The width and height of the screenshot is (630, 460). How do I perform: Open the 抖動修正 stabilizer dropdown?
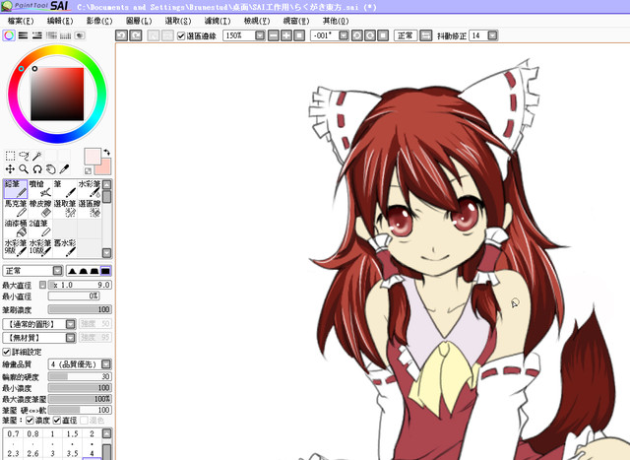tap(493, 35)
